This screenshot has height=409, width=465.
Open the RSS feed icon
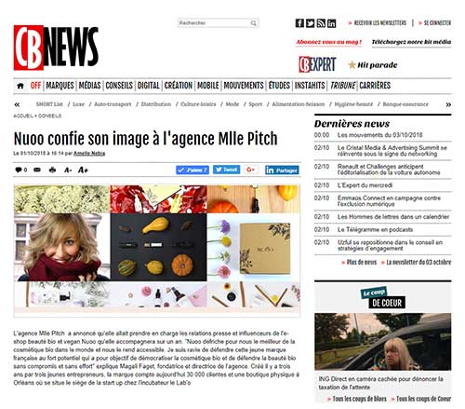click(321, 23)
